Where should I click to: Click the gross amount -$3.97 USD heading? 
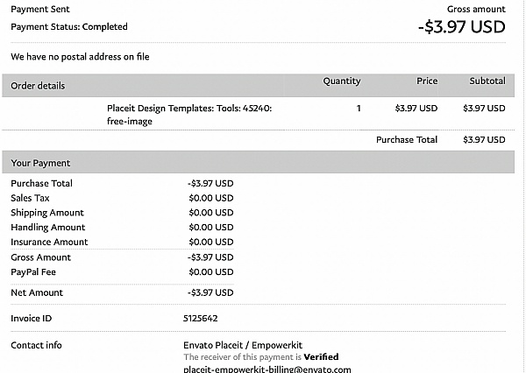pyautogui.click(x=462, y=27)
